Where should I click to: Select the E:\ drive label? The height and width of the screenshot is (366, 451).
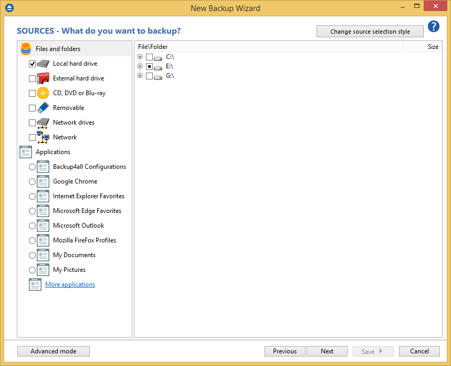click(x=170, y=66)
